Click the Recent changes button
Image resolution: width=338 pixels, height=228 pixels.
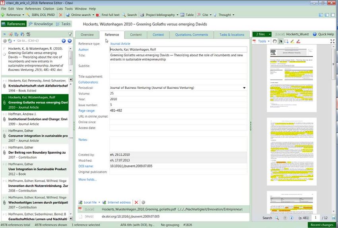(x=322, y=225)
